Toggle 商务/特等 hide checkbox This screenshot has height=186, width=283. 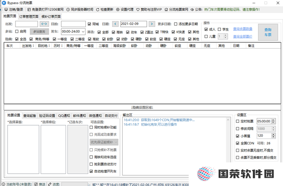[x=31, y=39]
